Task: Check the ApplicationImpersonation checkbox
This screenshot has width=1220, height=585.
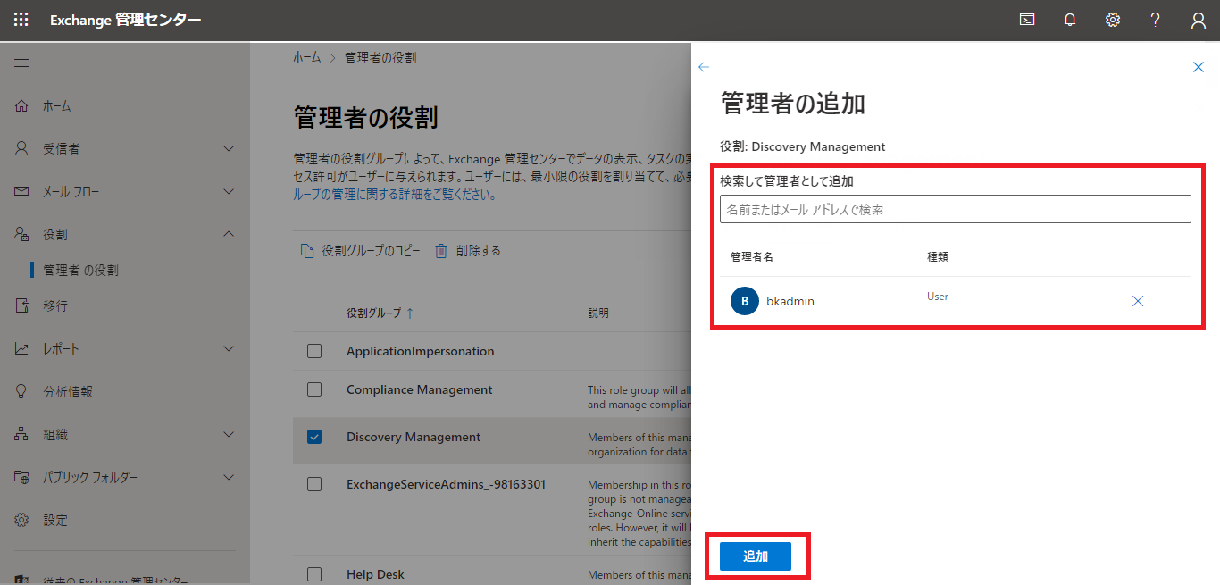Action: pyautogui.click(x=314, y=351)
